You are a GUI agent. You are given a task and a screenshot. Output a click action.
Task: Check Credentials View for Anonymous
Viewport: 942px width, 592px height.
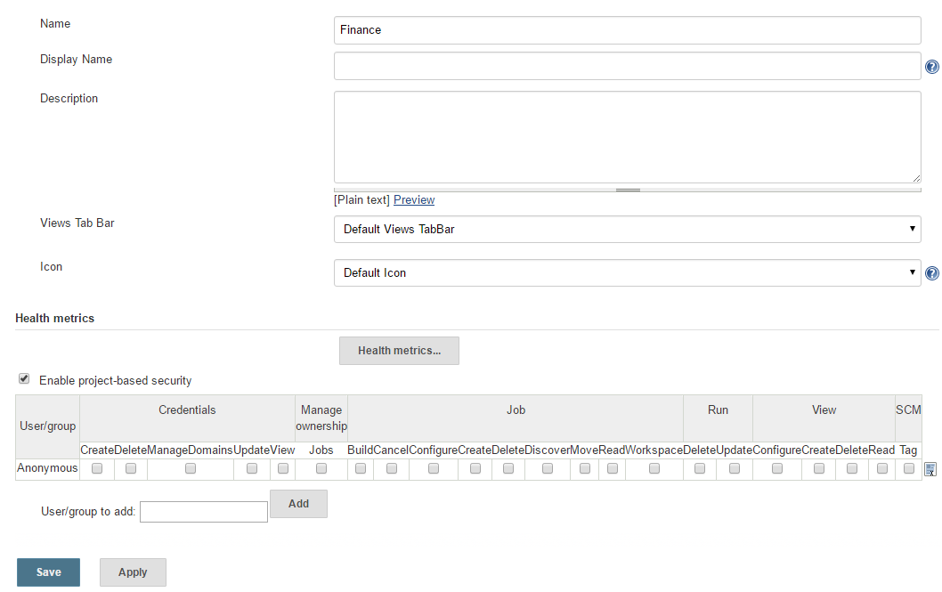(x=283, y=468)
